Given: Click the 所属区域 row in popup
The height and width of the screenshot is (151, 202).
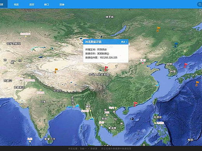Looking at the screenshot, I should point(96,50).
